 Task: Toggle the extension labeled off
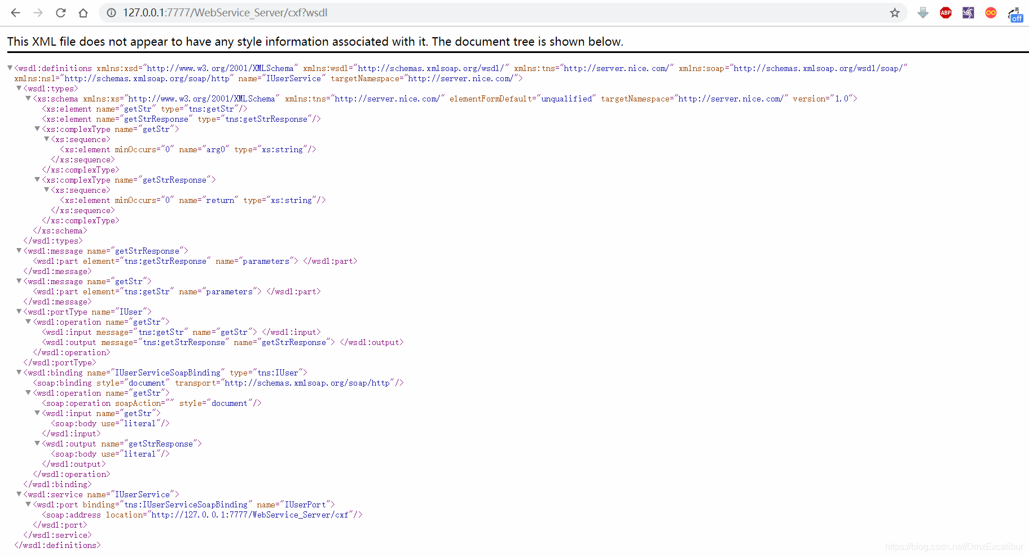[x=1015, y=14]
